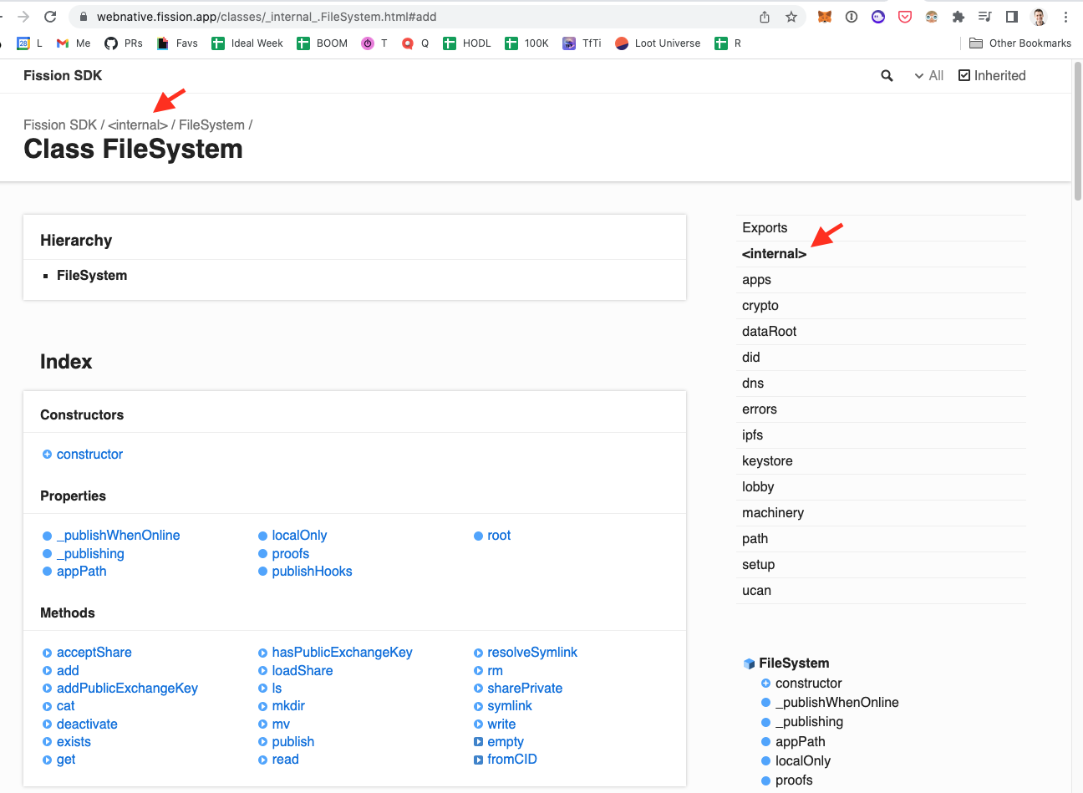
Task: Select <internal> in the Exports sidebar
Action: (774, 253)
